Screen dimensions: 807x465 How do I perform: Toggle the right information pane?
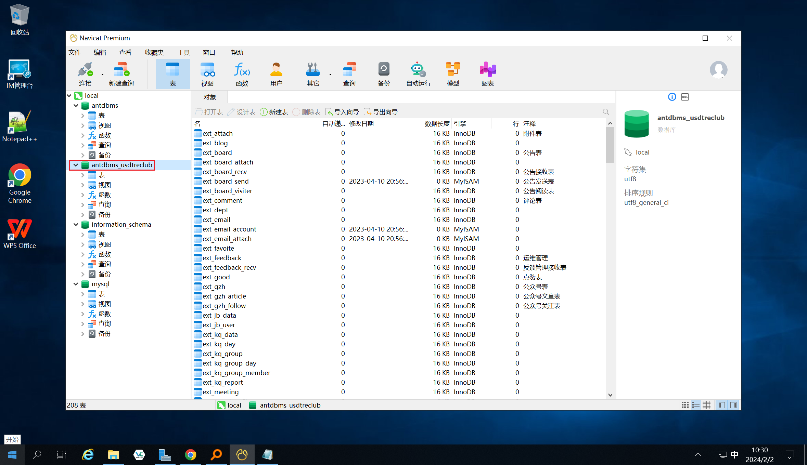point(733,405)
